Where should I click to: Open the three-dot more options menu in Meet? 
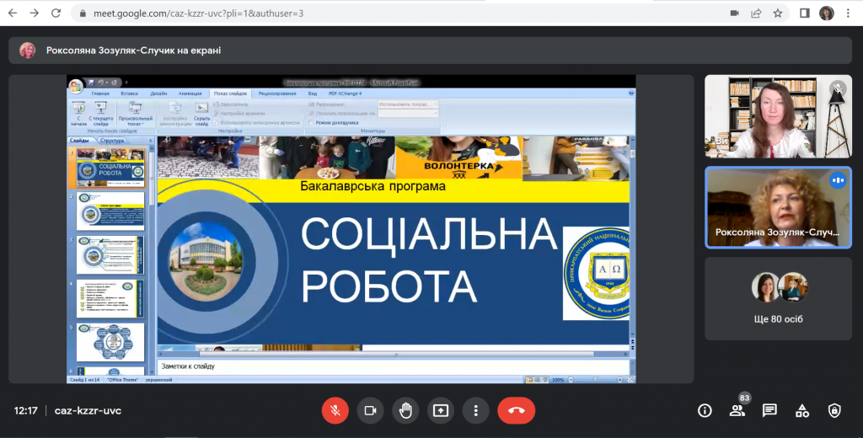pos(476,410)
